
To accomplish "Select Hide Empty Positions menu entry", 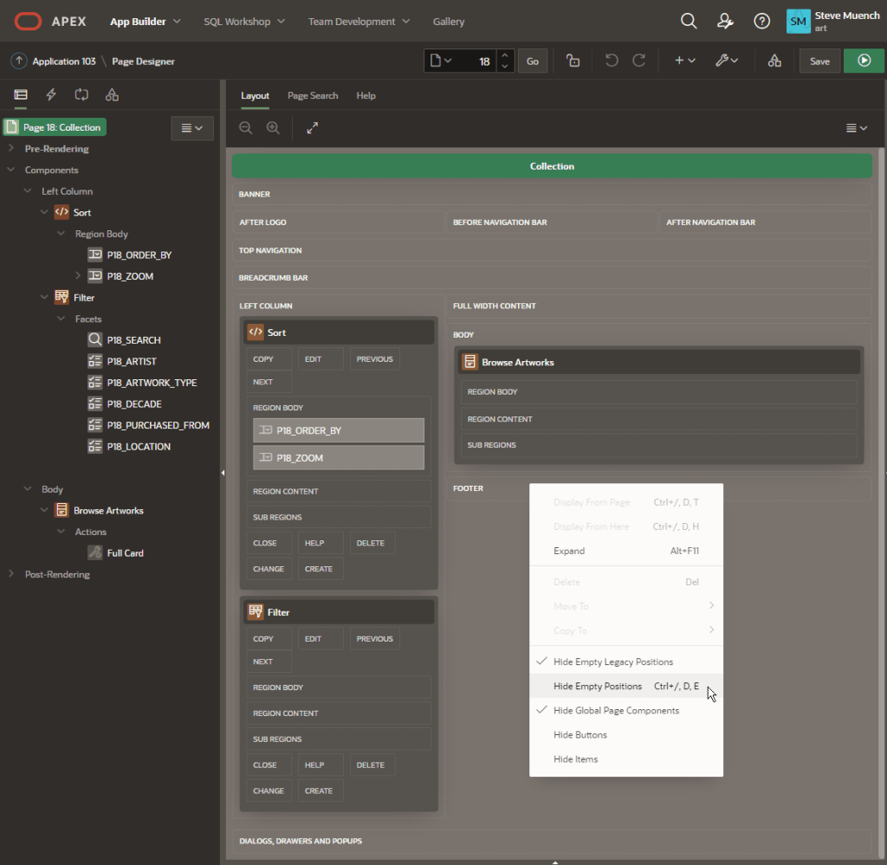I will (598, 686).
